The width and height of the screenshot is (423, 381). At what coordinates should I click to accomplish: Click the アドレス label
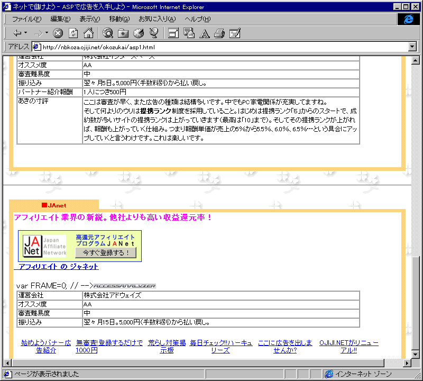[19, 47]
